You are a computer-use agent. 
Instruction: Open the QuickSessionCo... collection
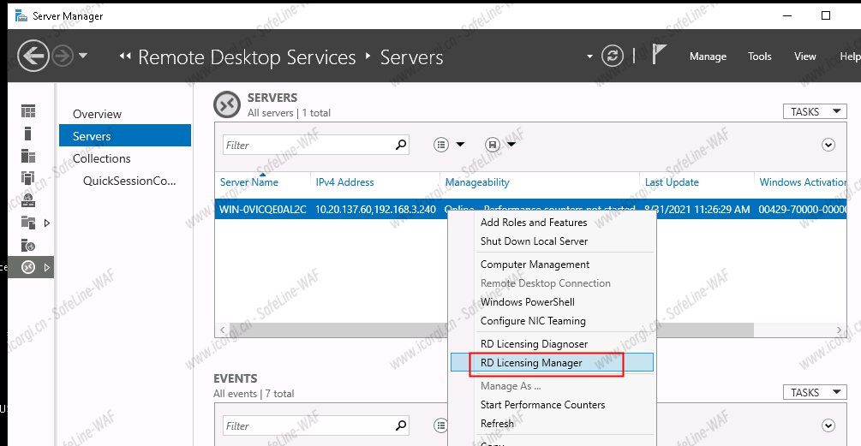[129, 181]
